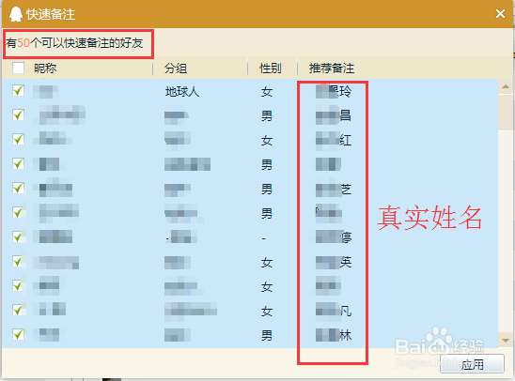
Task: Uncheck the row with group 地球人
Action: coord(18,91)
